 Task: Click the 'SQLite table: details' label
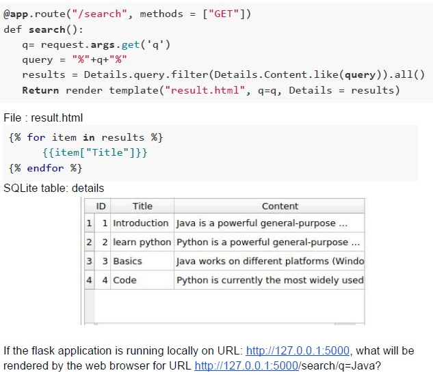coord(54,188)
